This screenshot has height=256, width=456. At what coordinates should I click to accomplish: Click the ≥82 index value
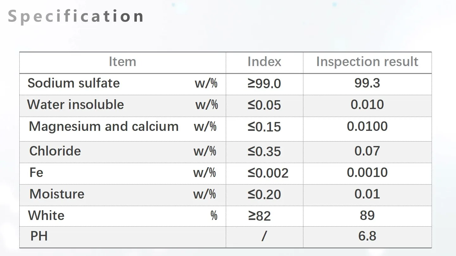pos(259,216)
